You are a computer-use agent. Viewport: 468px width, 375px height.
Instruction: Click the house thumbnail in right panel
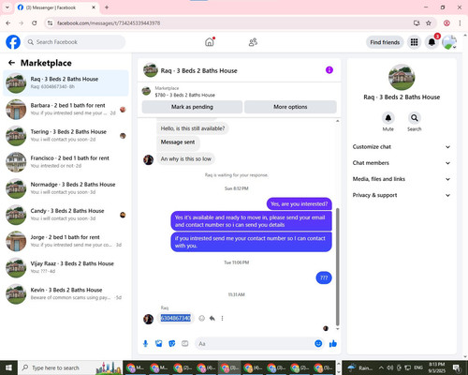pyautogui.click(x=402, y=77)
